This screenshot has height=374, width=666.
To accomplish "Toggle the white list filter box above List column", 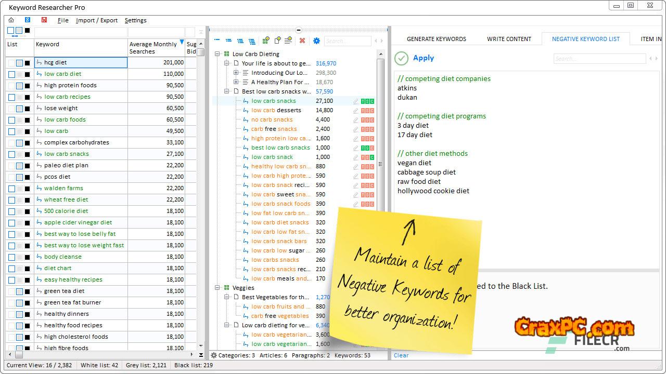I will (11, 31).
